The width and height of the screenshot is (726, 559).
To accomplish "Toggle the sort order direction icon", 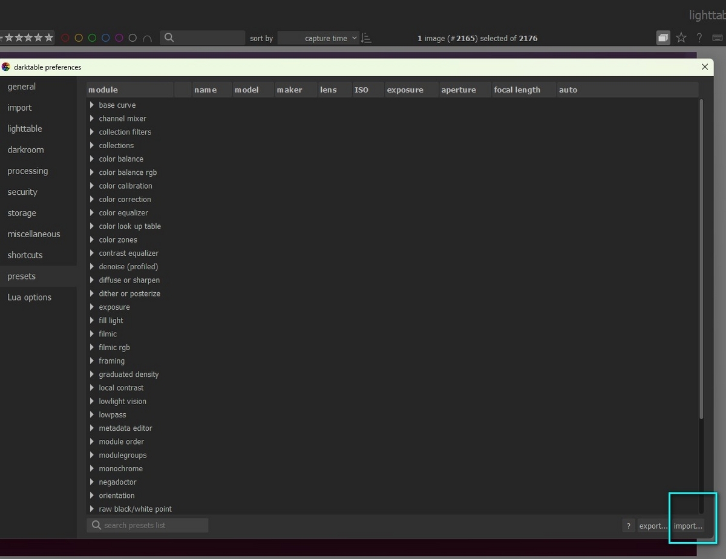I will click(365, 38).
